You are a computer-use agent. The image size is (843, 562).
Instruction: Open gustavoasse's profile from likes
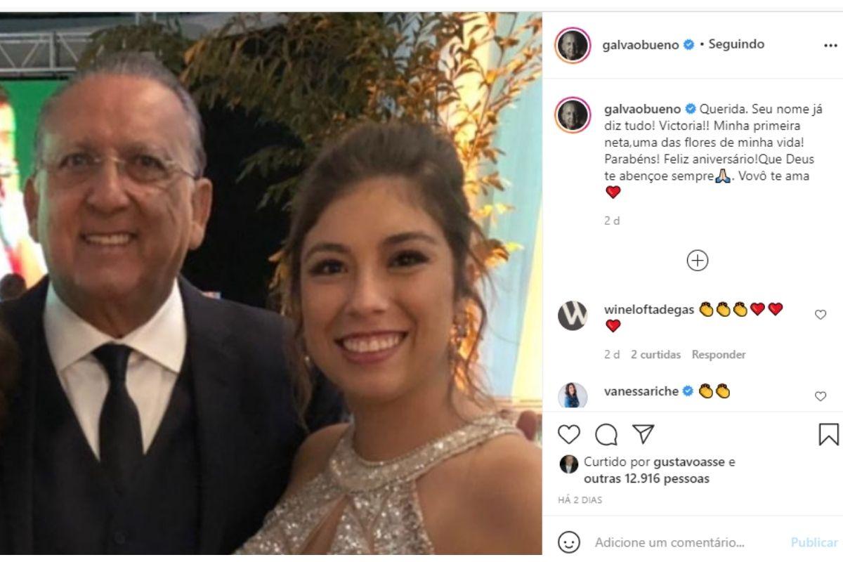[693, 462]
